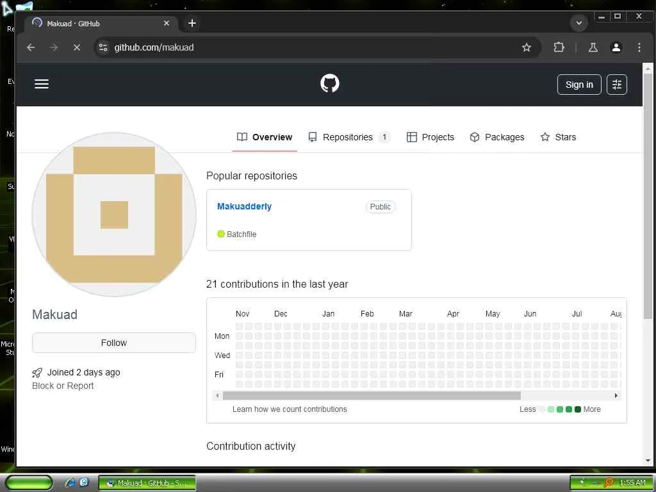Open Chrome three-dot menu
Viewport: 656px width, 492px height.
tap(639, 47)
